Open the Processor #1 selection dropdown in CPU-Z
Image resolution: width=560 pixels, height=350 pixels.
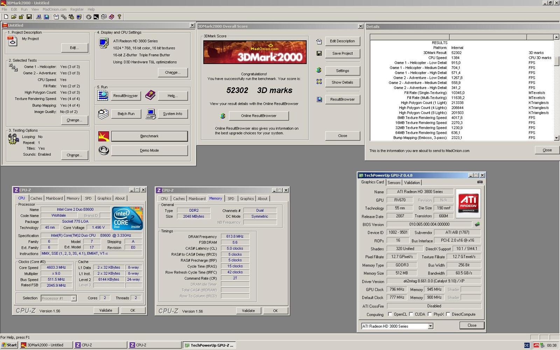(x=73, y=298)
